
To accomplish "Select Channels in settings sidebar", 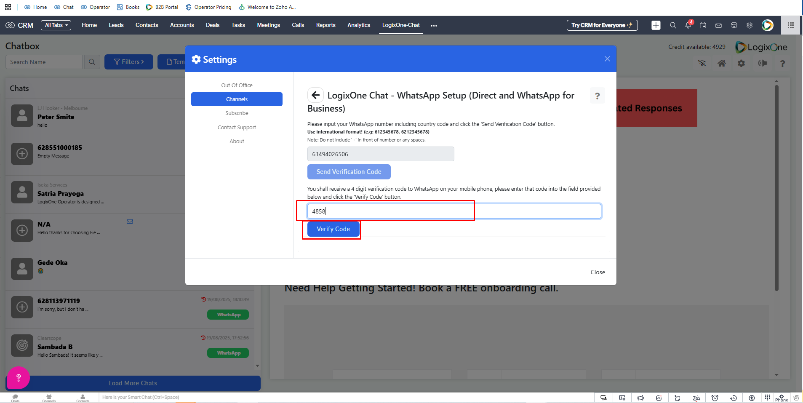I will tap(237, 99).
